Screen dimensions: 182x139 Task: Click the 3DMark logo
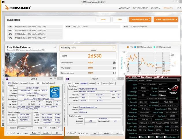click(17, 8)
